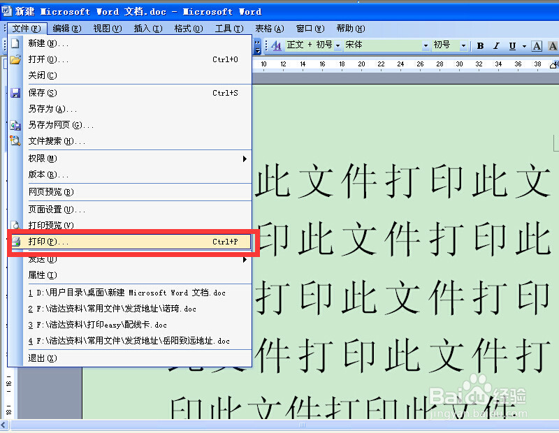Image resolution: width=559 pixels, height=433 pixels.
Task: Click the Word document icon in title bar
Action: [7, 10]
